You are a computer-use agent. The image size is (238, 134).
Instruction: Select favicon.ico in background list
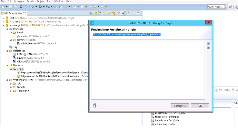[165, 117]
